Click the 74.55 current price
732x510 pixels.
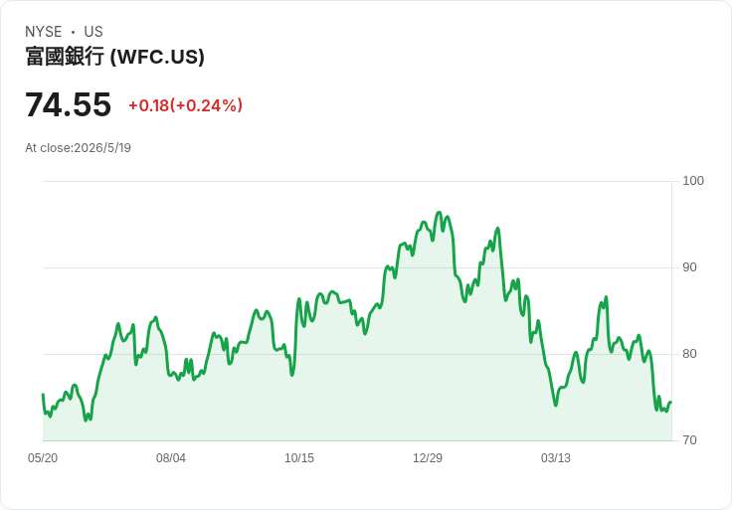69,104
